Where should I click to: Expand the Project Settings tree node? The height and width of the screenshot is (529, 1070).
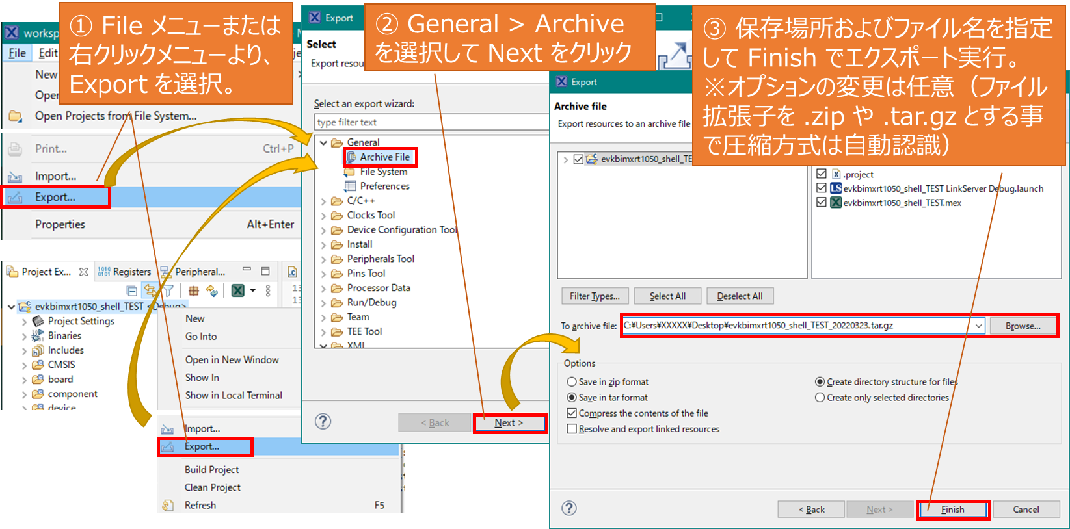(x=25, y=322)
